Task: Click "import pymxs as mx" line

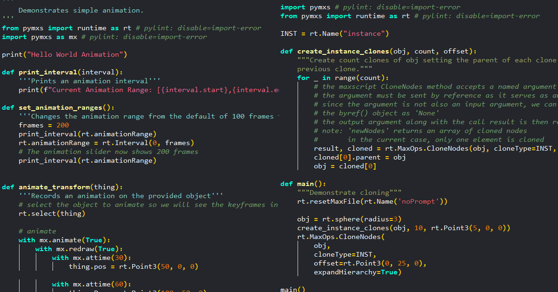Action: click(104, 37)
